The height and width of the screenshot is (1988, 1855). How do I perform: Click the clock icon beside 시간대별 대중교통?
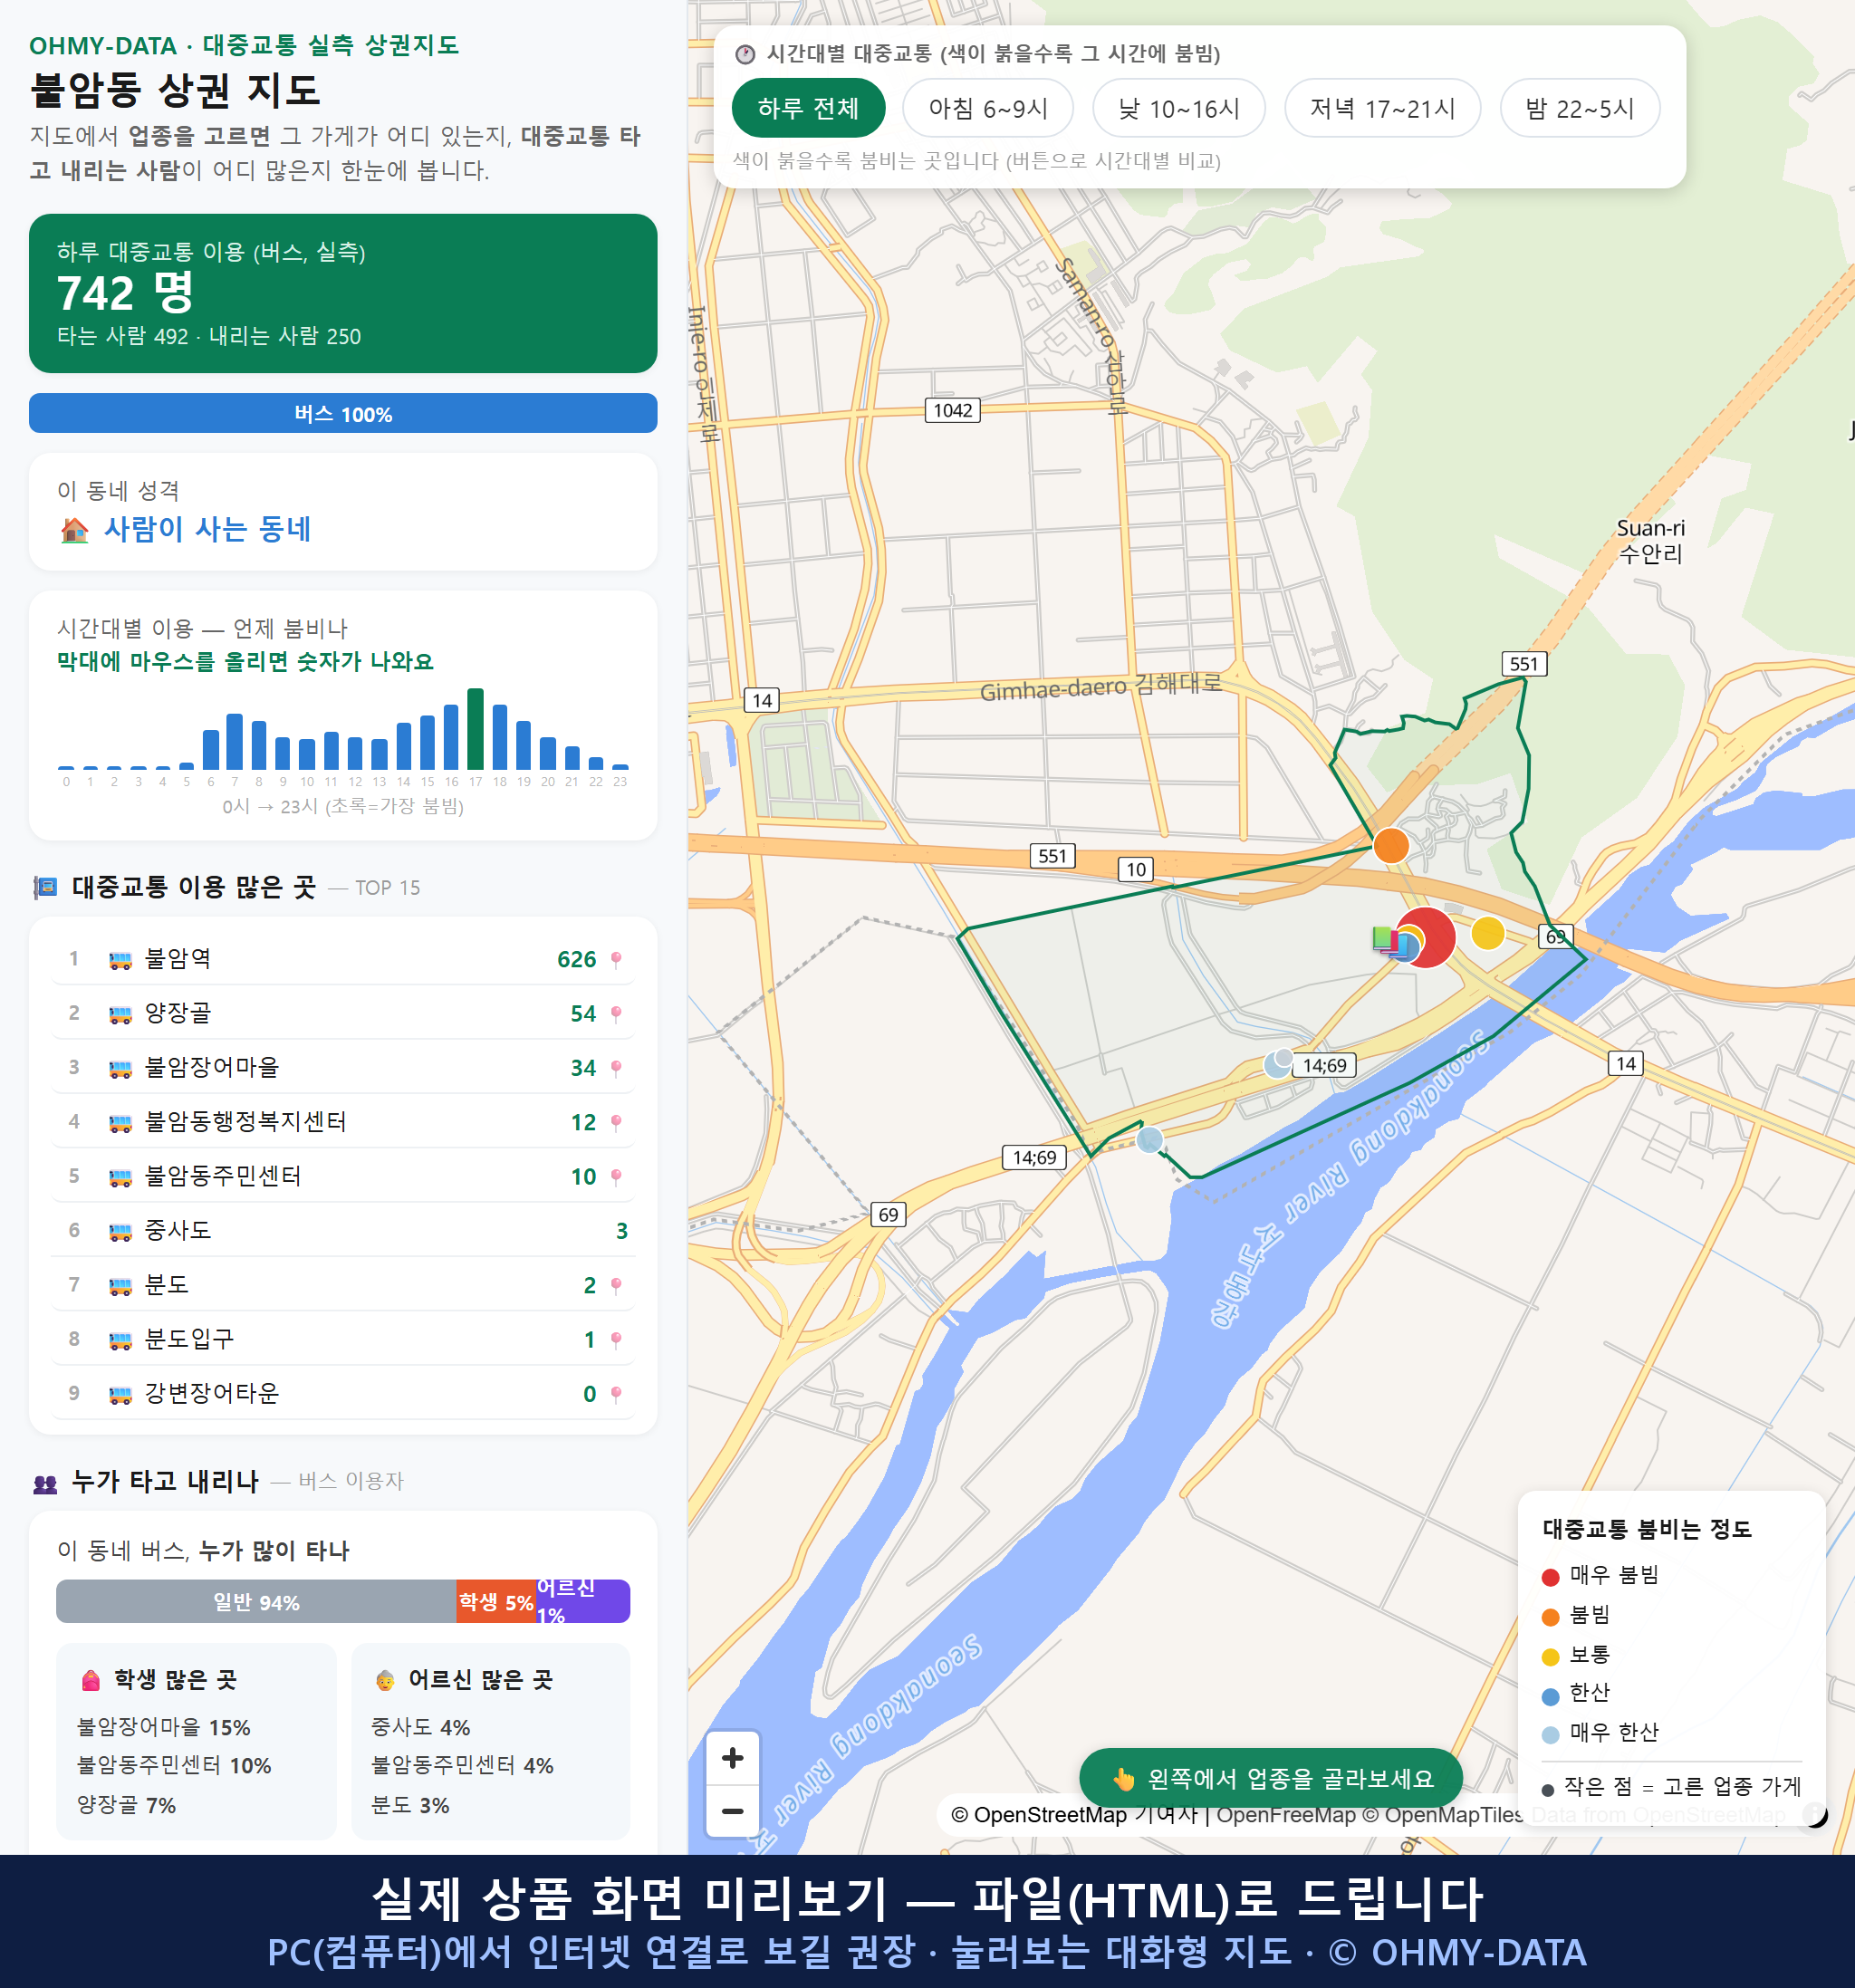coord(745,54)
